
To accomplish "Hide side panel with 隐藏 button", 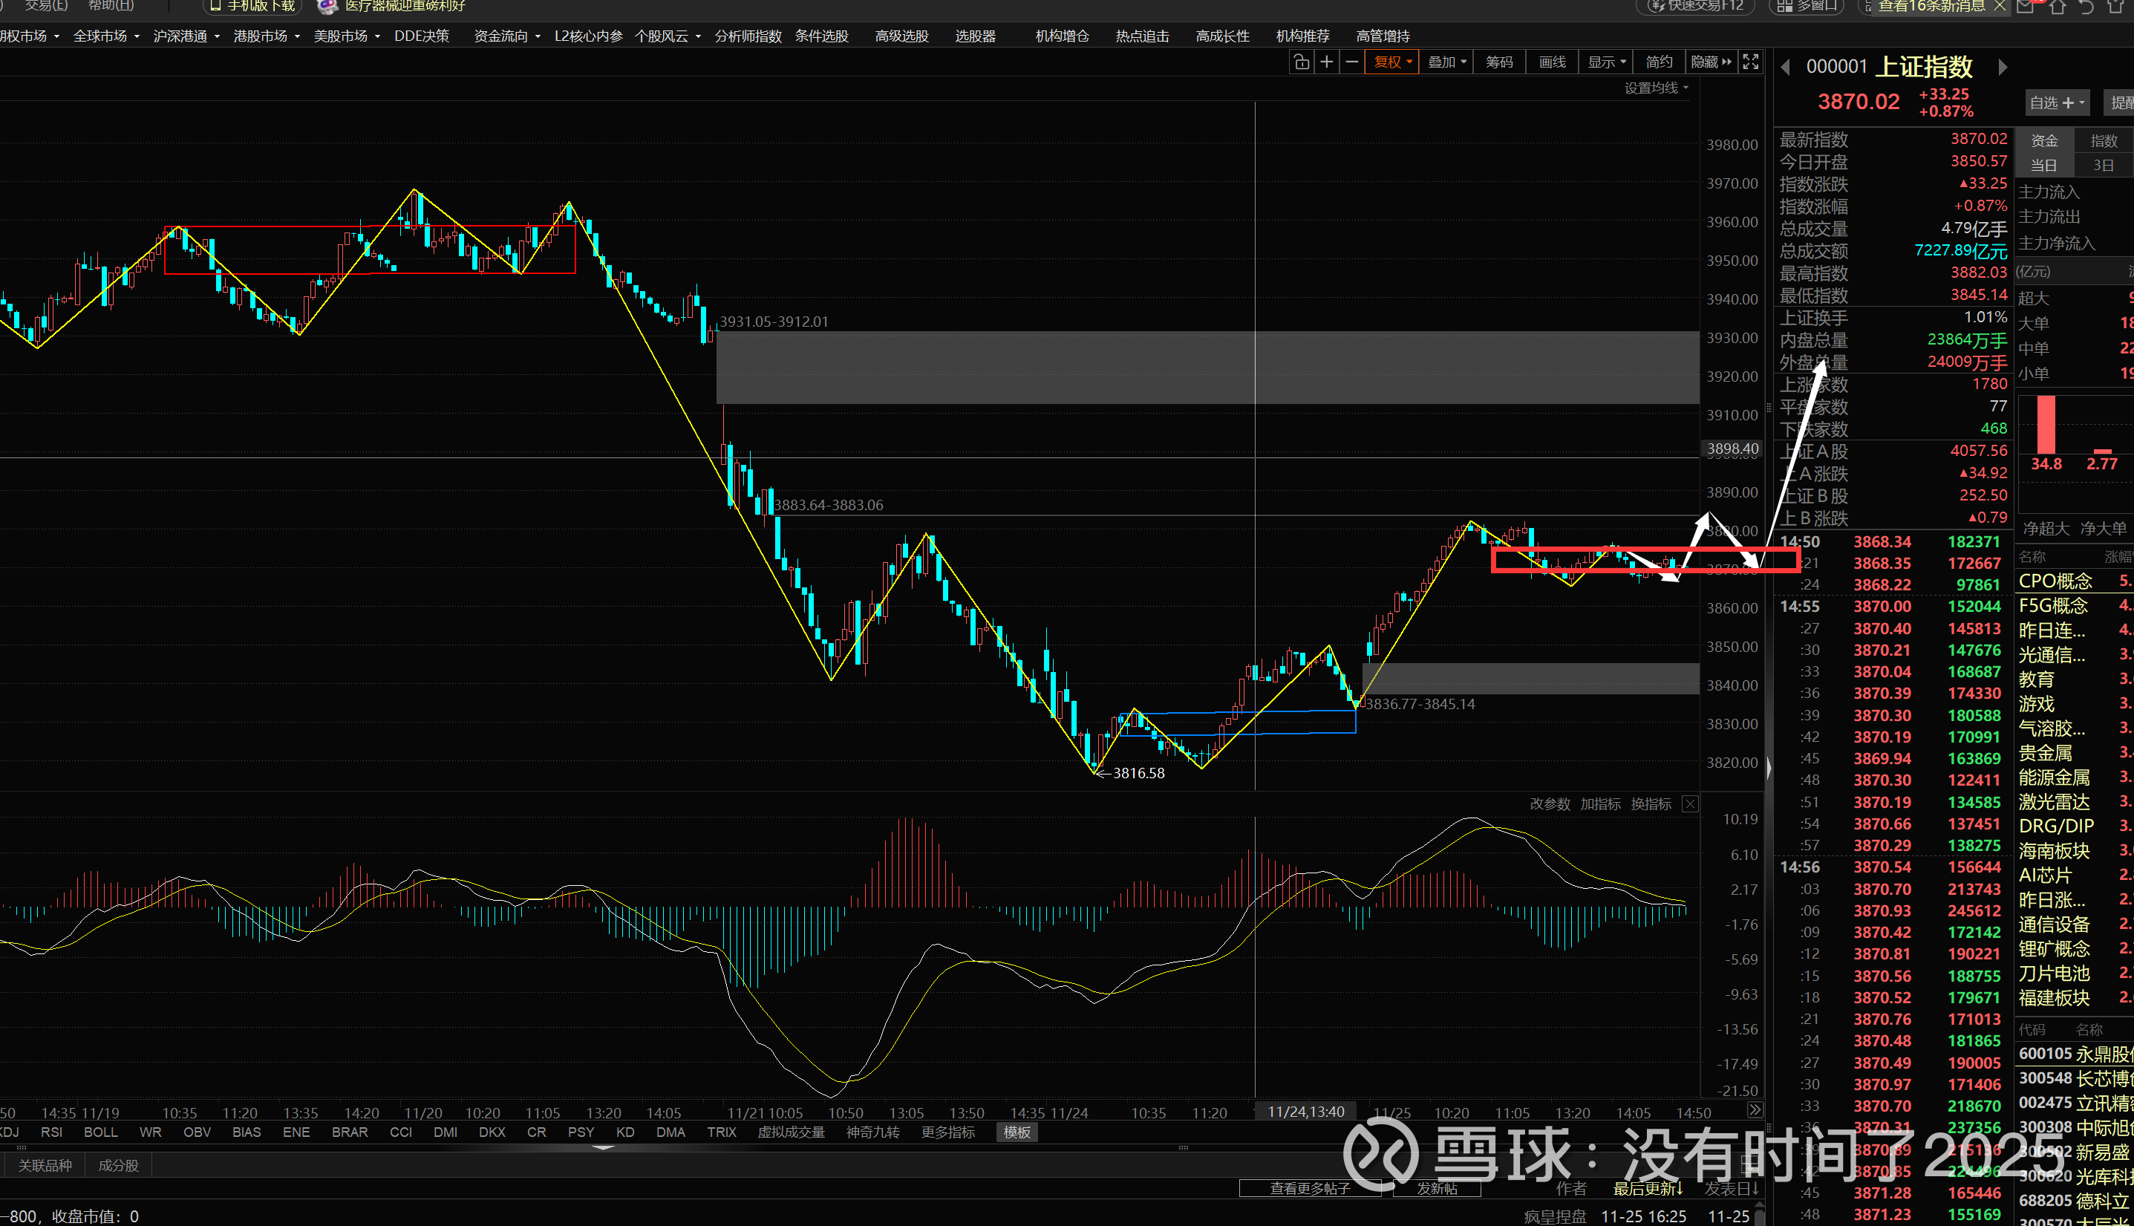I will (1711, 62).
